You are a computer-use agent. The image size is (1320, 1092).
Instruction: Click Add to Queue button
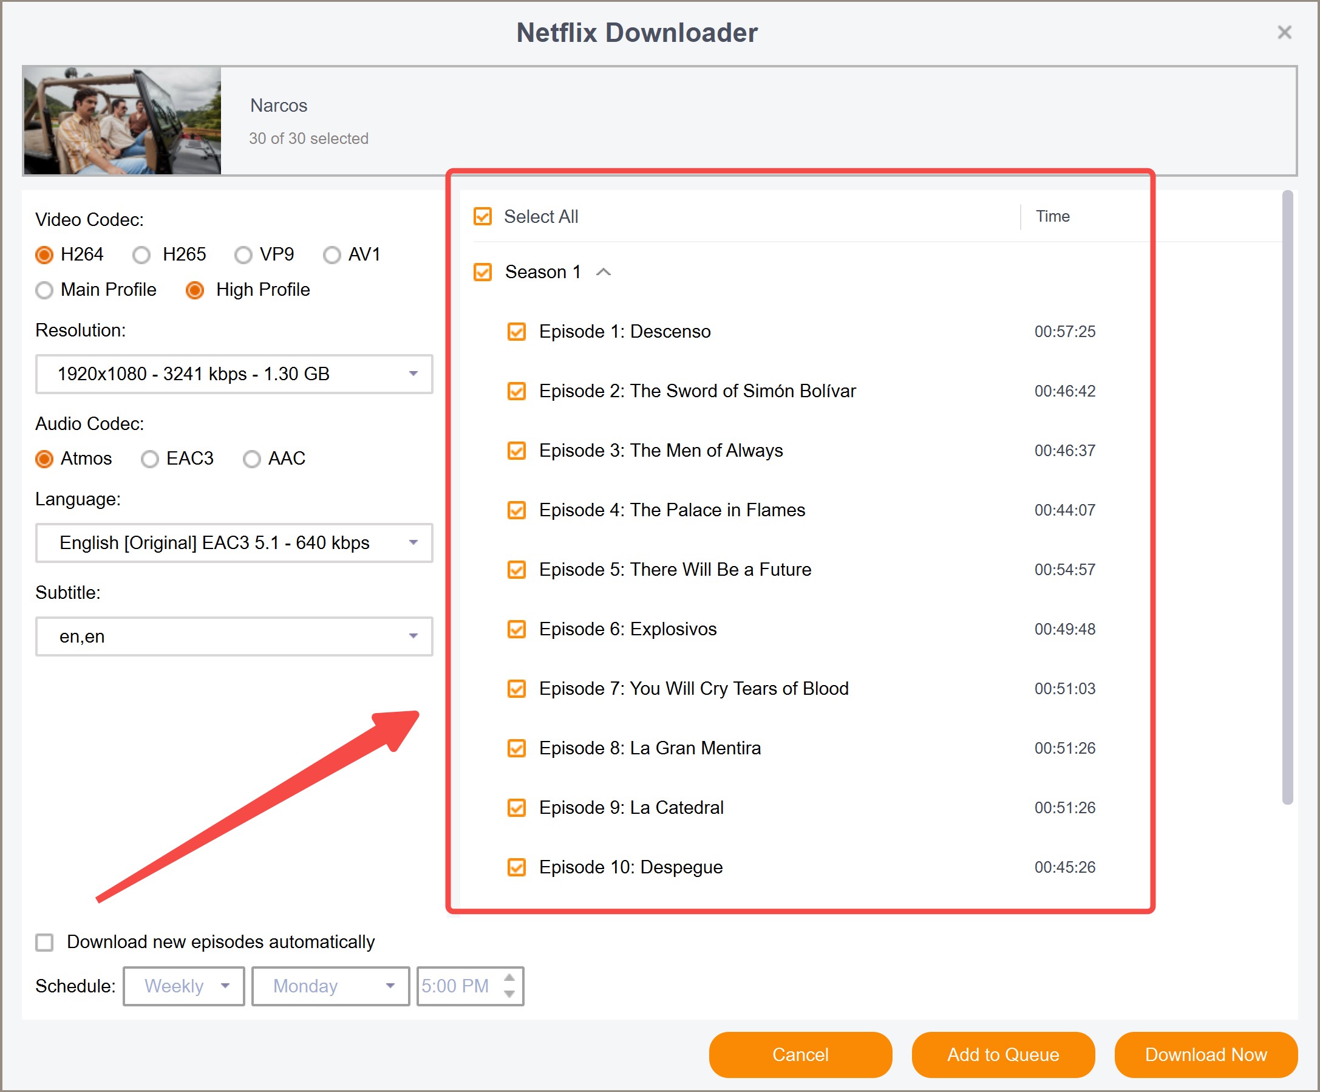(1003, 1055)
